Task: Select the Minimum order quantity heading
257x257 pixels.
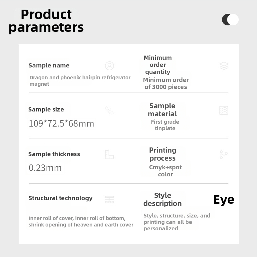Action: (158, 65)
